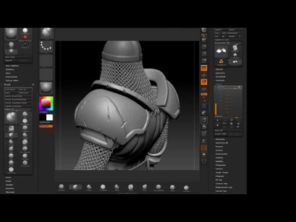This screenshot has width=296, height=222.
Task: Expand the FiberMesh section in Tool palette
Action: [220, 139]
